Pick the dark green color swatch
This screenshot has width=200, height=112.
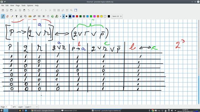coord(81,16)
